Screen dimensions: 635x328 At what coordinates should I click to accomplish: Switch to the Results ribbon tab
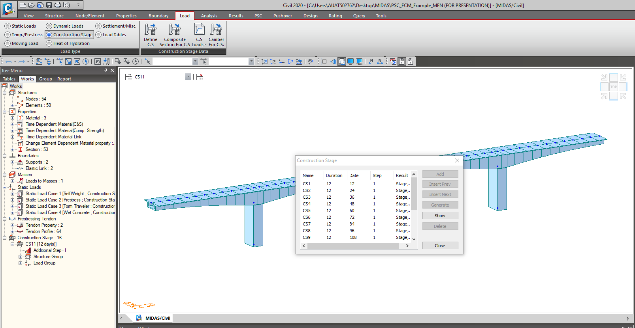click(236, 16)
